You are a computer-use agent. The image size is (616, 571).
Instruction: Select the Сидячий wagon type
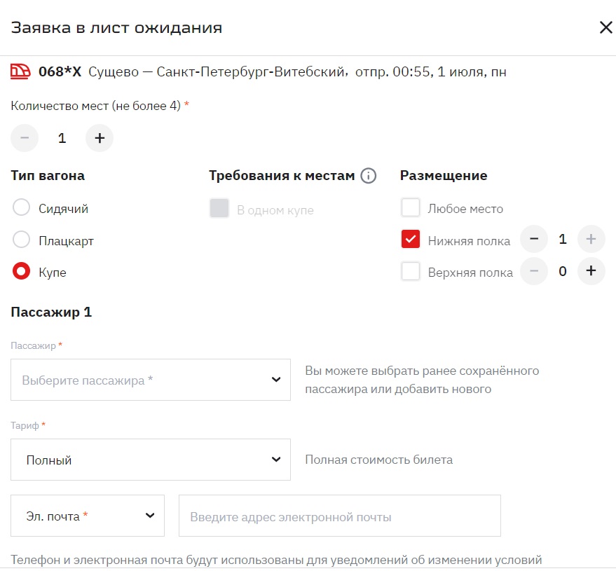(x=22, y=208)
